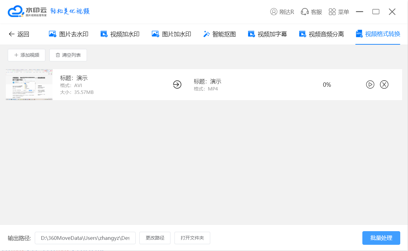Screen dimensions: 408x251
Task: Switch to the 图片去水印 tab
Action: click(x=69, y=34)
